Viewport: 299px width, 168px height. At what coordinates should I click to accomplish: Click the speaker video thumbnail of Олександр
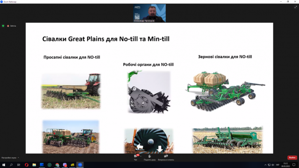click(x=149, y=13)
